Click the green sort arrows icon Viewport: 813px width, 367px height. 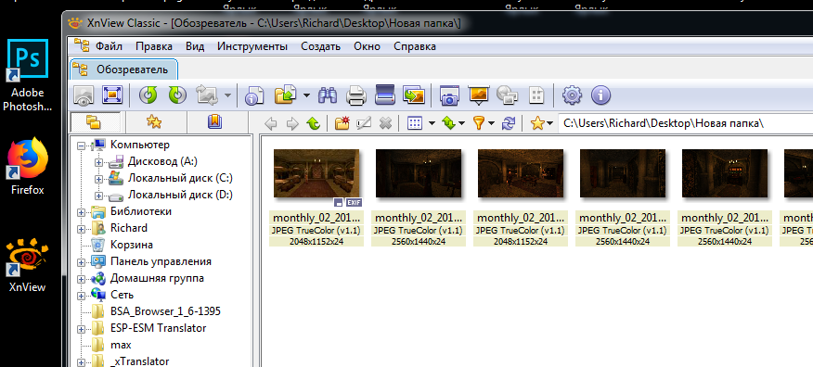click(448, 123)
